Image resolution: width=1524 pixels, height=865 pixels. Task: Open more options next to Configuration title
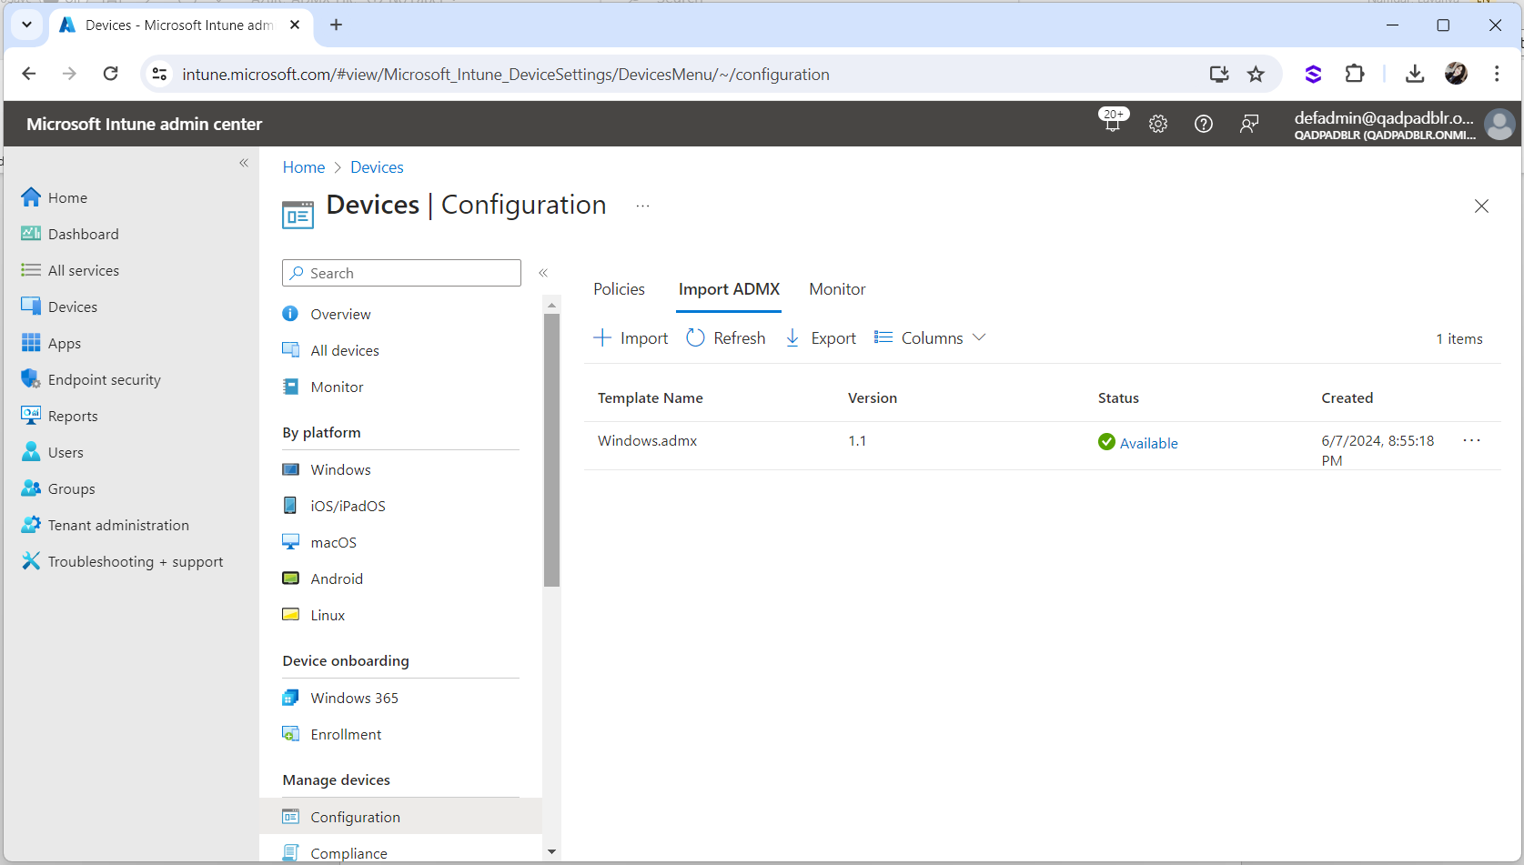click(x=642, y=206)
